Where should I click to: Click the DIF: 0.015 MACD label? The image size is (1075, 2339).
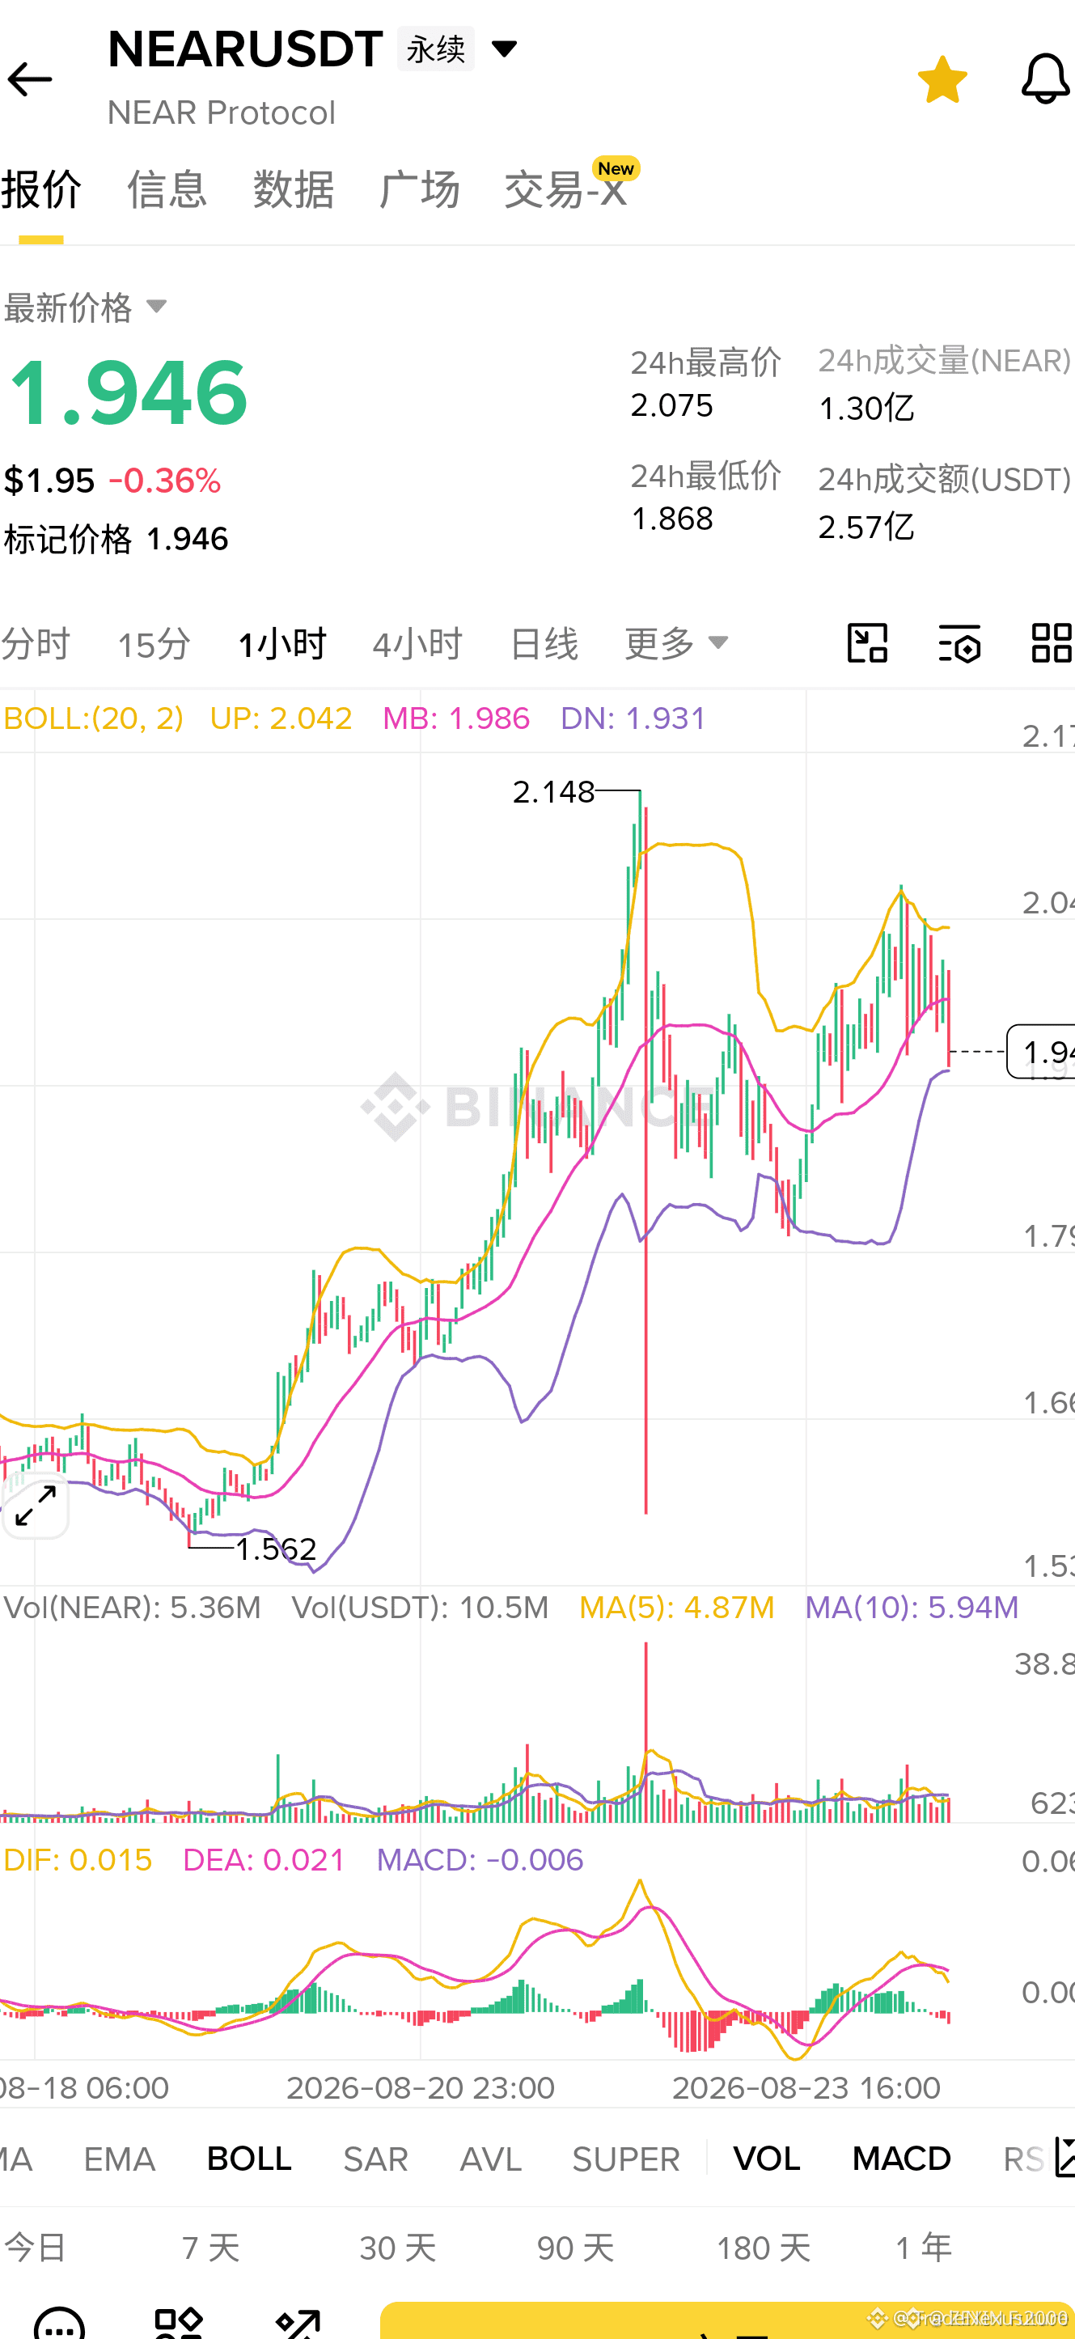(78, 1859)
